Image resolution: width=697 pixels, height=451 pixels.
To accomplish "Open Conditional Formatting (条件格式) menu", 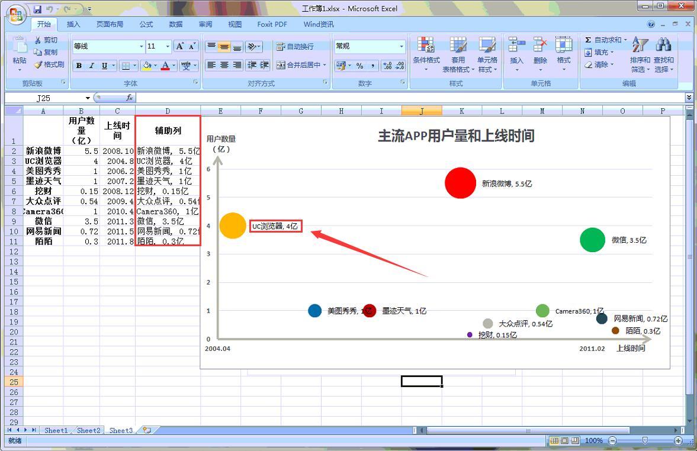I will 426,54.
